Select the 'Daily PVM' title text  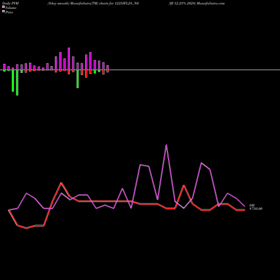(x=11, y=3)
